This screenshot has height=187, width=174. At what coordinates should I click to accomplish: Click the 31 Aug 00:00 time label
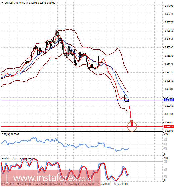72,184
